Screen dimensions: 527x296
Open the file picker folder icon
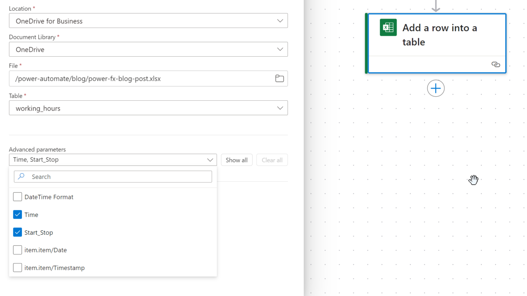pyautogui.click(x=280, y=79)
